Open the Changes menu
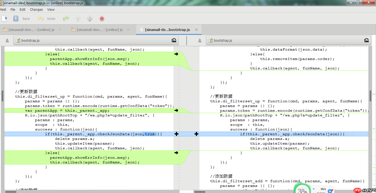 (36, 9)
